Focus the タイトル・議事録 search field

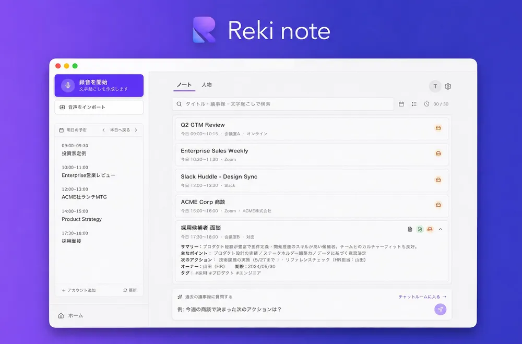(x=283, y=104)
